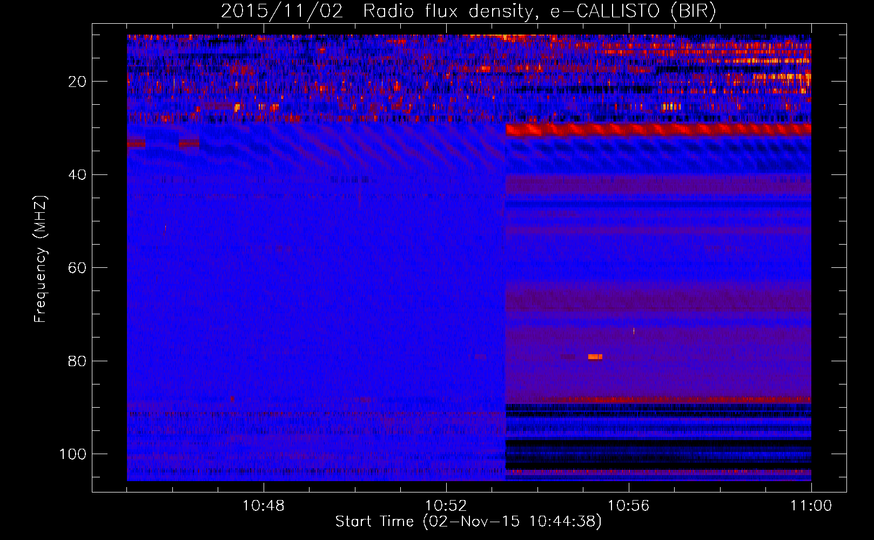
Task: Click the 11:00 time tick label
Action: 811,506
